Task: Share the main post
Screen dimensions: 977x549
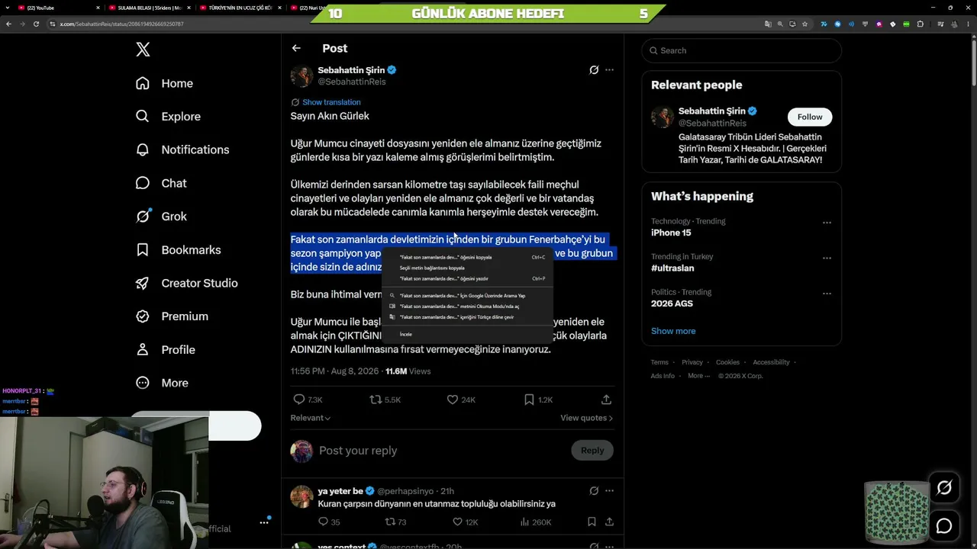Action: click(606, 400)
